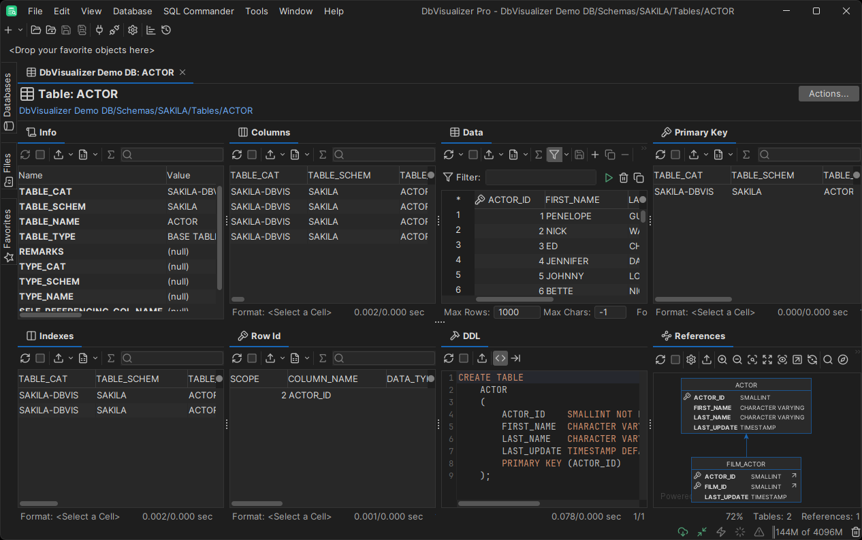Screen dimensions: 862x540
Task: Click the Actions... button
Action: pos(828,93)
